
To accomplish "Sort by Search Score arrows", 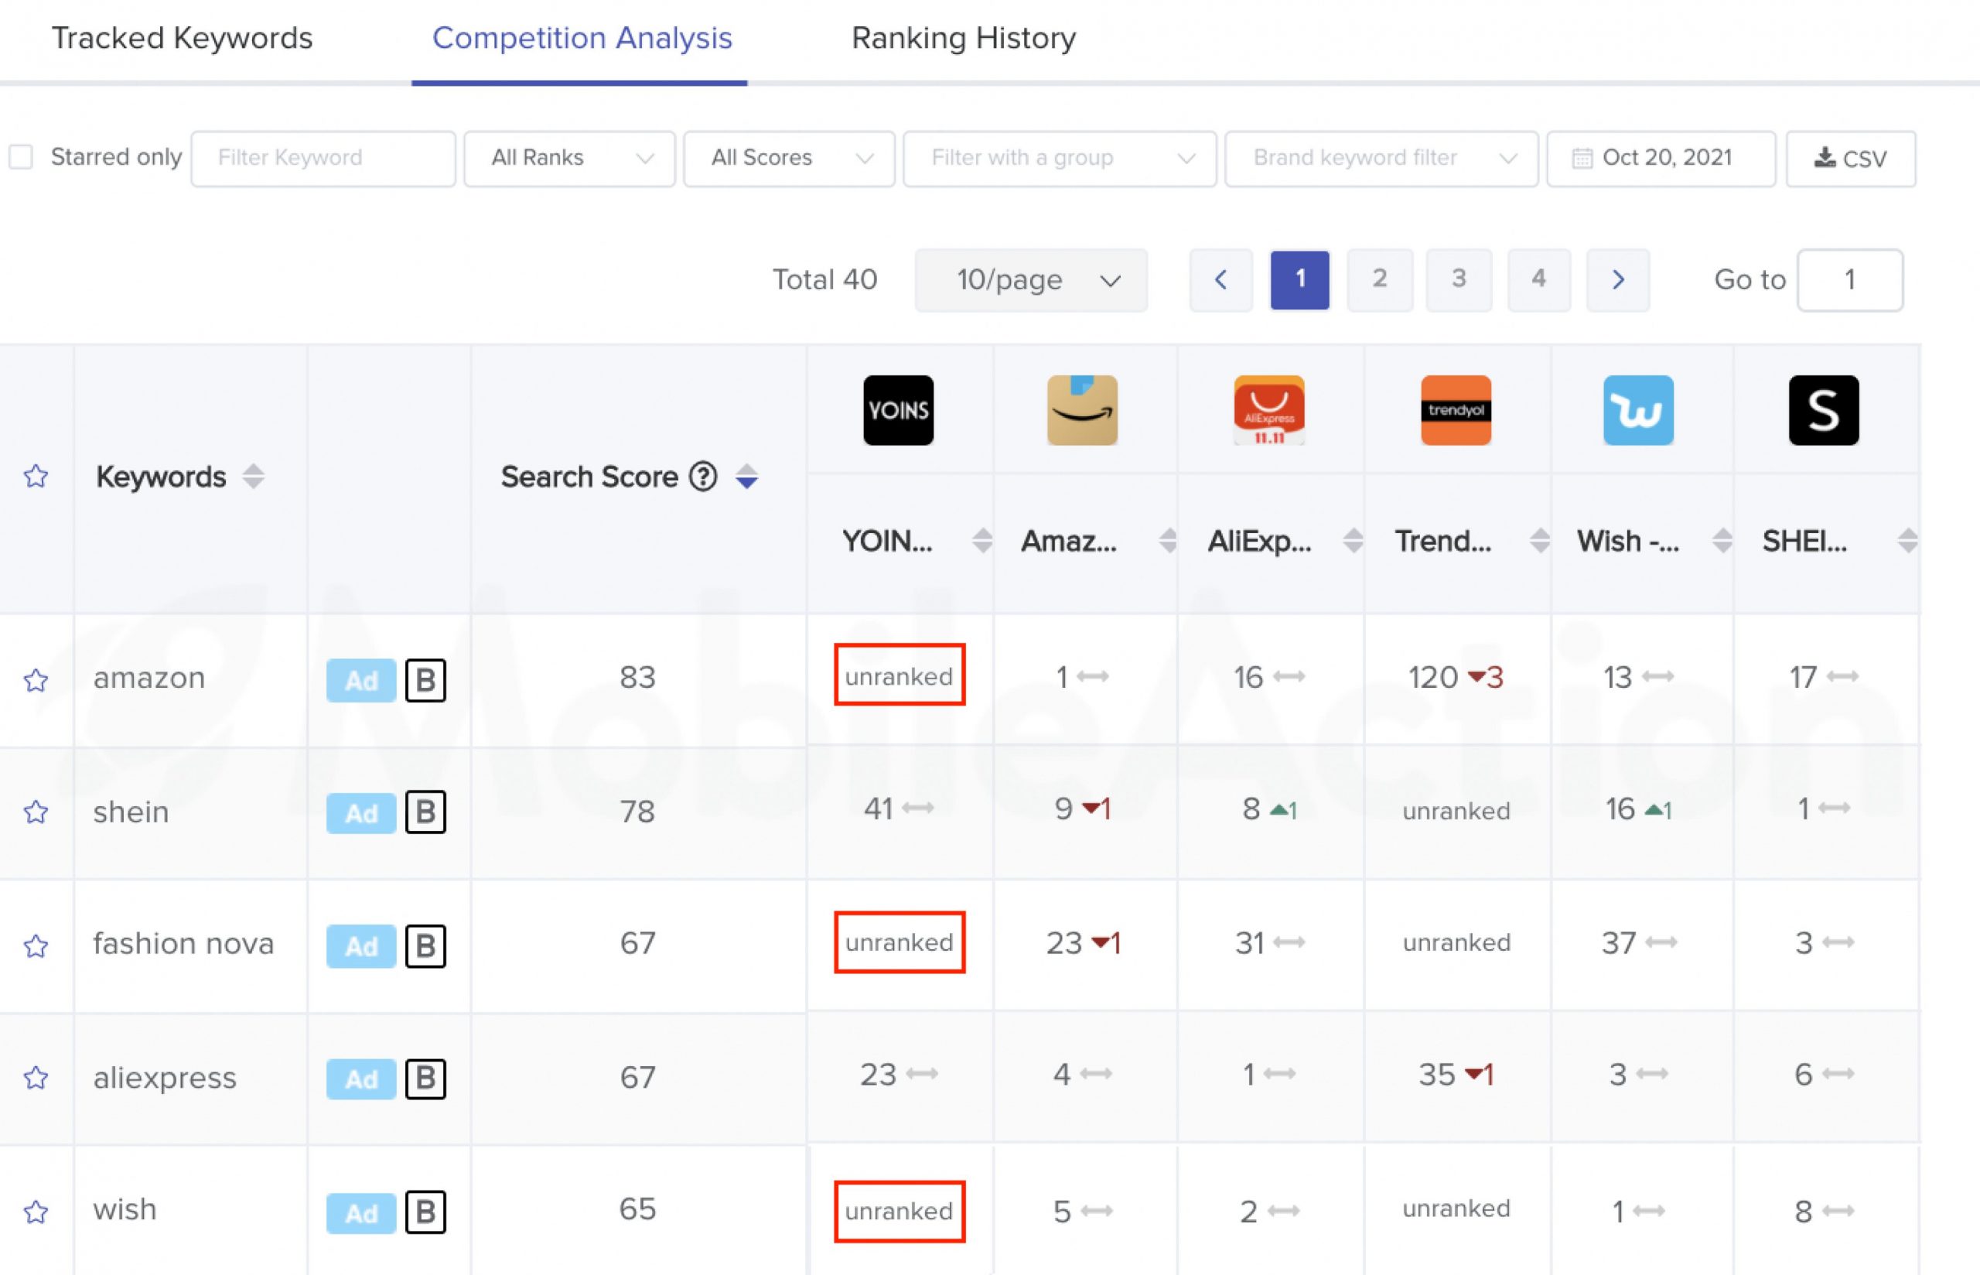I will pos(746,476).
